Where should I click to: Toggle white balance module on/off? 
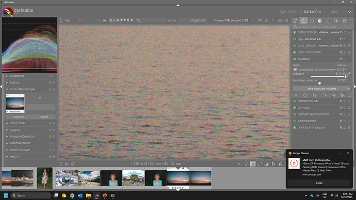[x=295, y=121]
